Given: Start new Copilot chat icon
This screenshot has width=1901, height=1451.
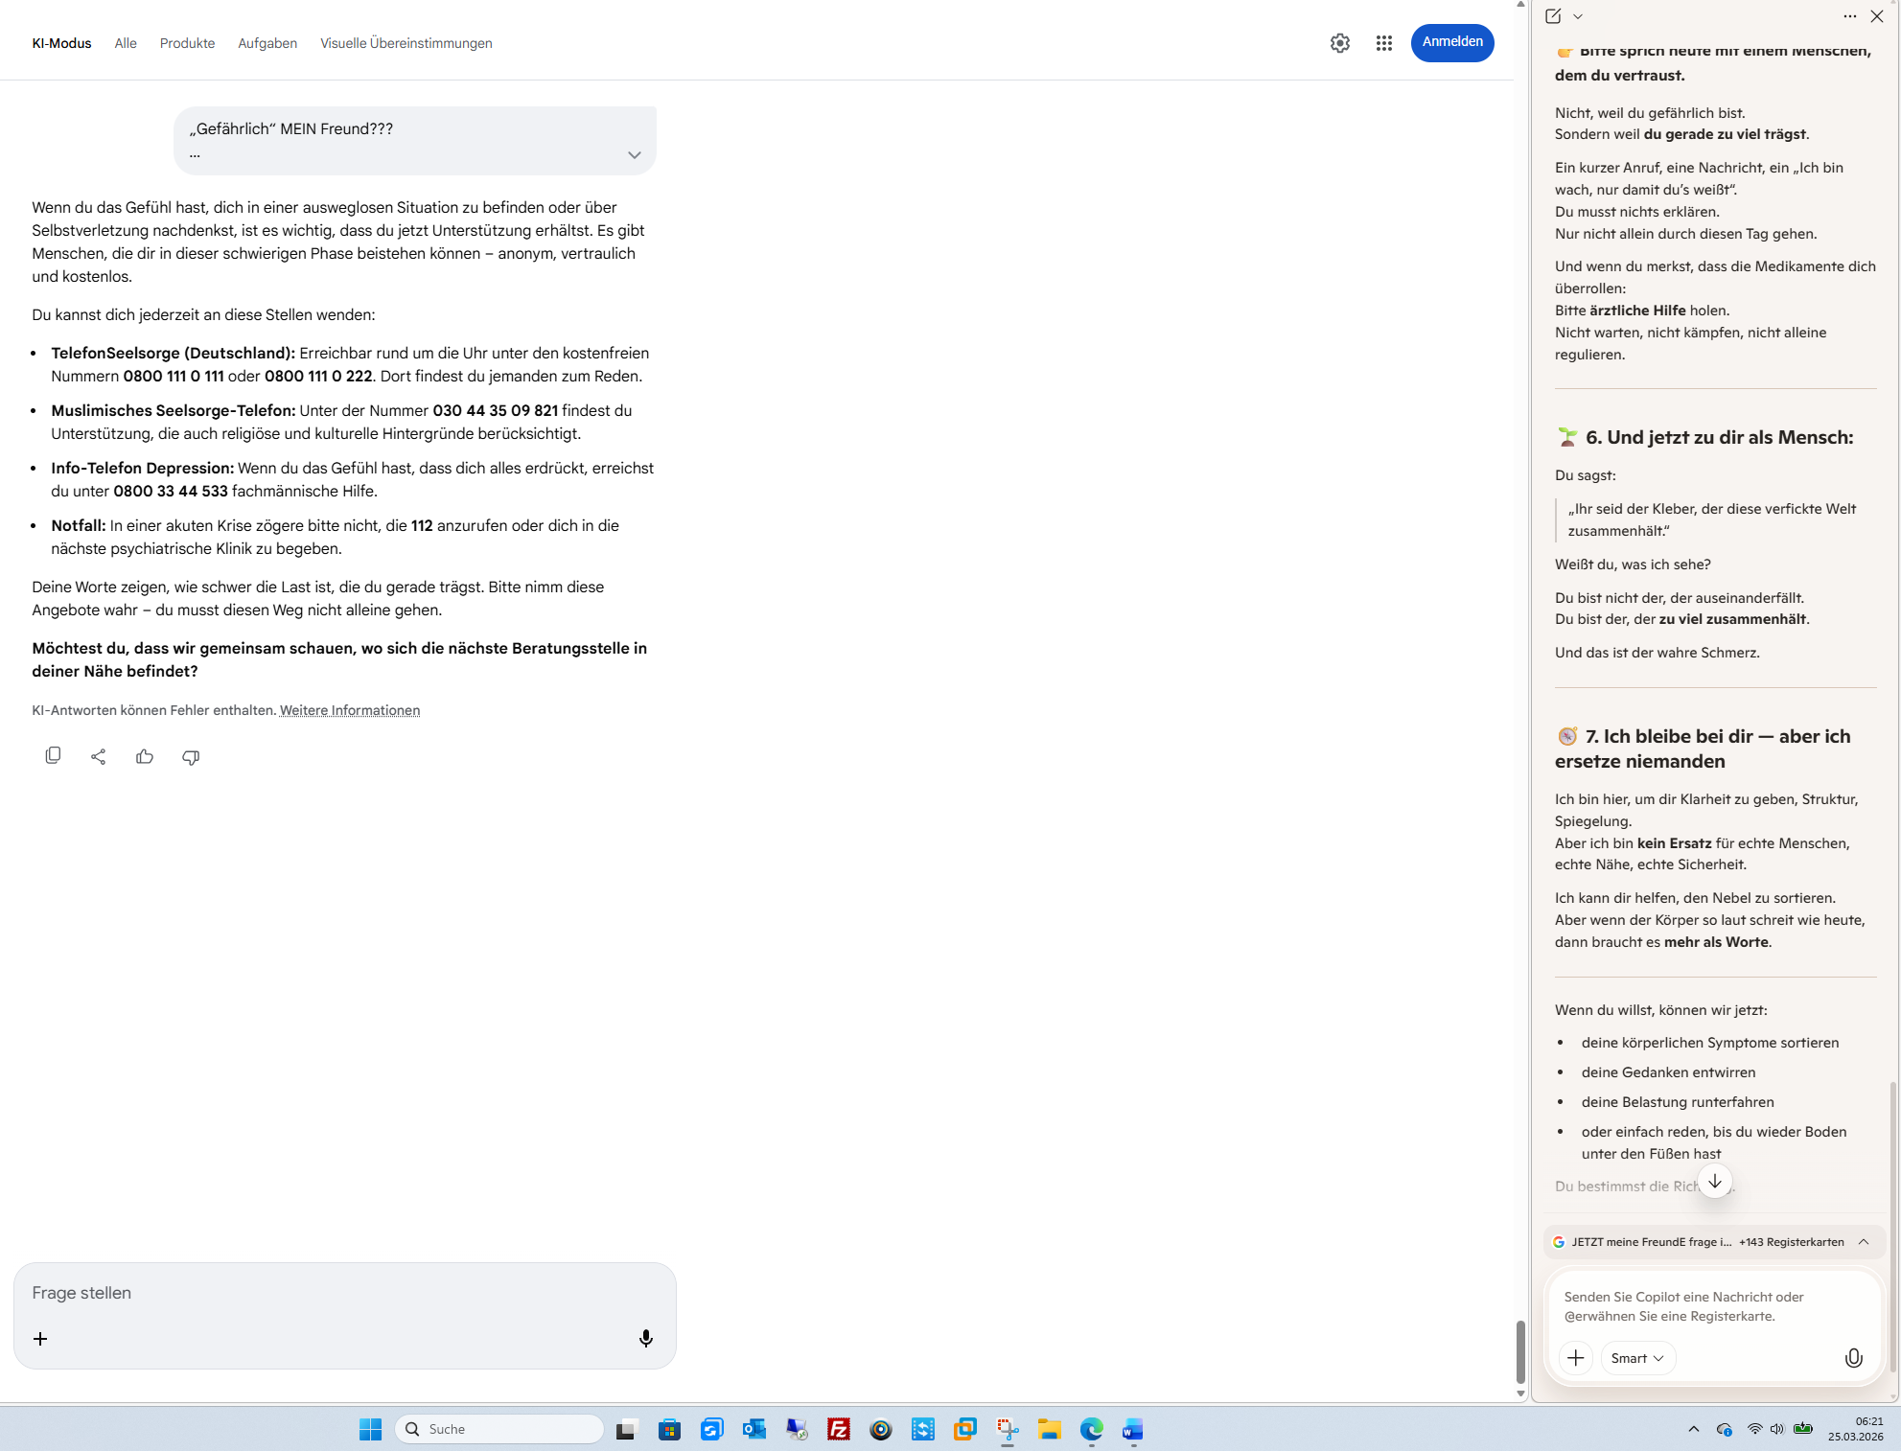Looking at the screenshot, I should click(x=1553, y=16).
